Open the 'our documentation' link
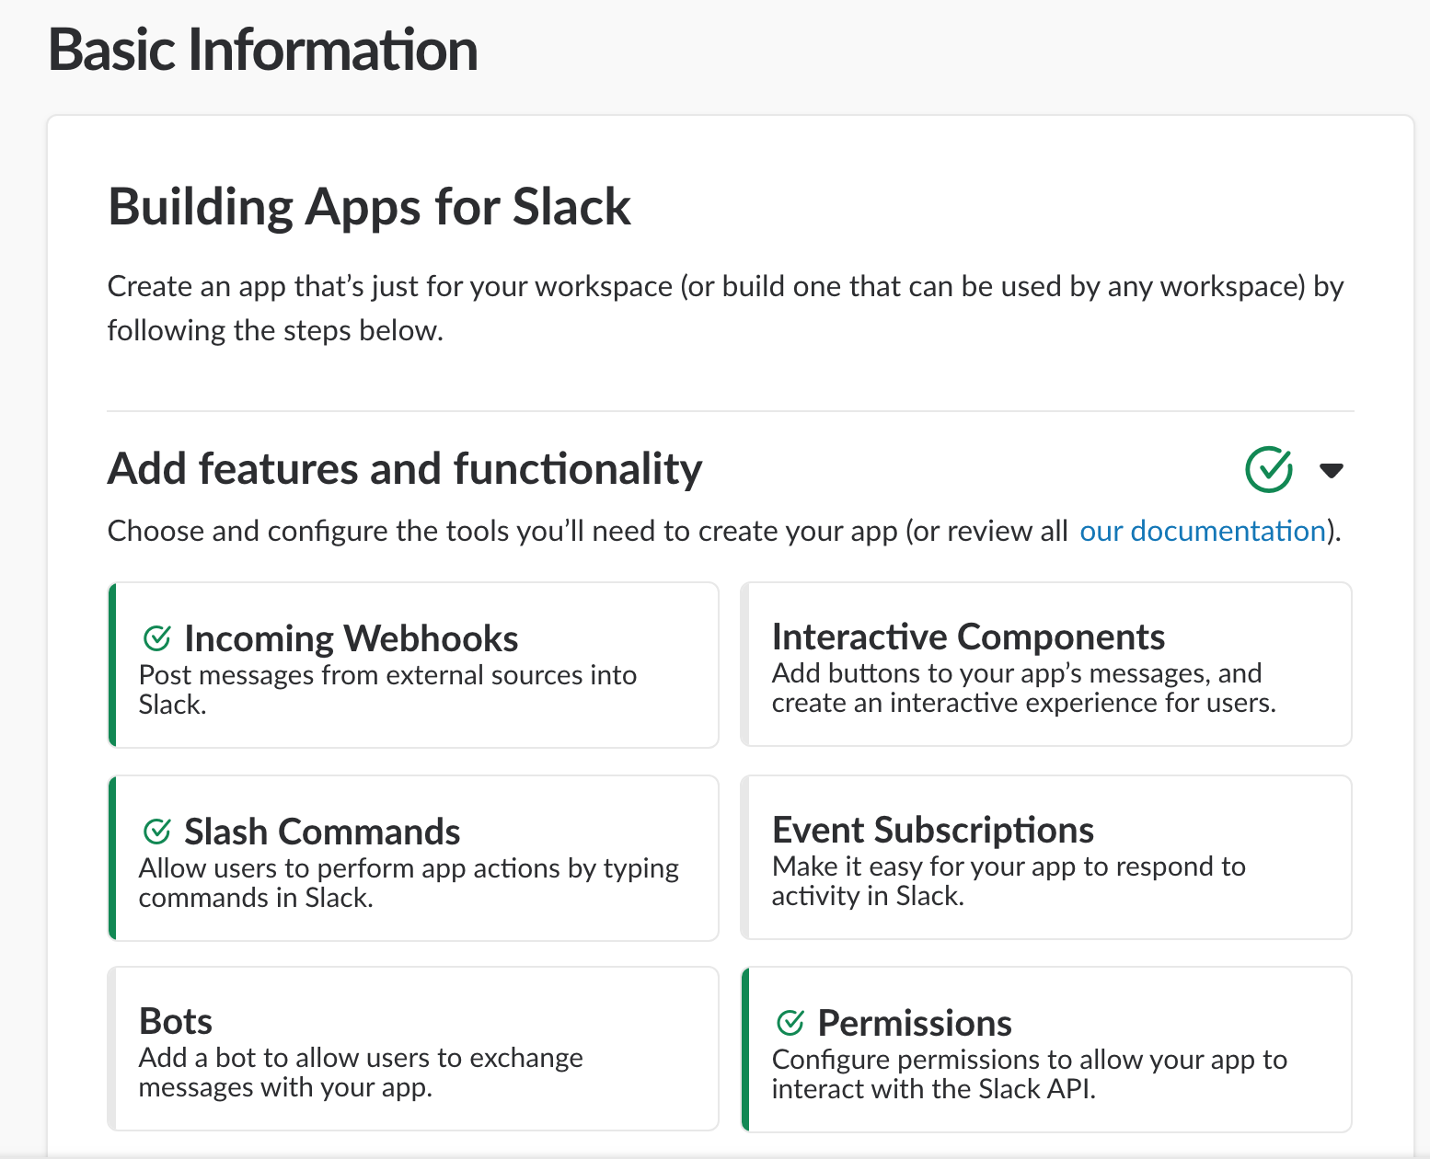This screenshot has height=1159, width=1430. [x=1202, y=532]
